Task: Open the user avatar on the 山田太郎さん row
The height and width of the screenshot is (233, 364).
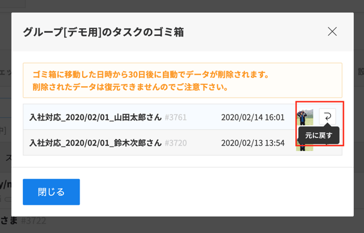Action: [x=305, y=117]
